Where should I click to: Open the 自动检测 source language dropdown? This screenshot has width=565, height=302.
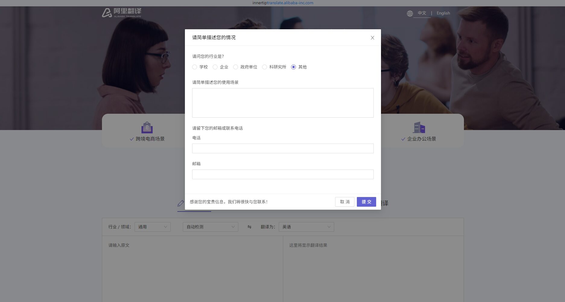(x=210, y=227)
